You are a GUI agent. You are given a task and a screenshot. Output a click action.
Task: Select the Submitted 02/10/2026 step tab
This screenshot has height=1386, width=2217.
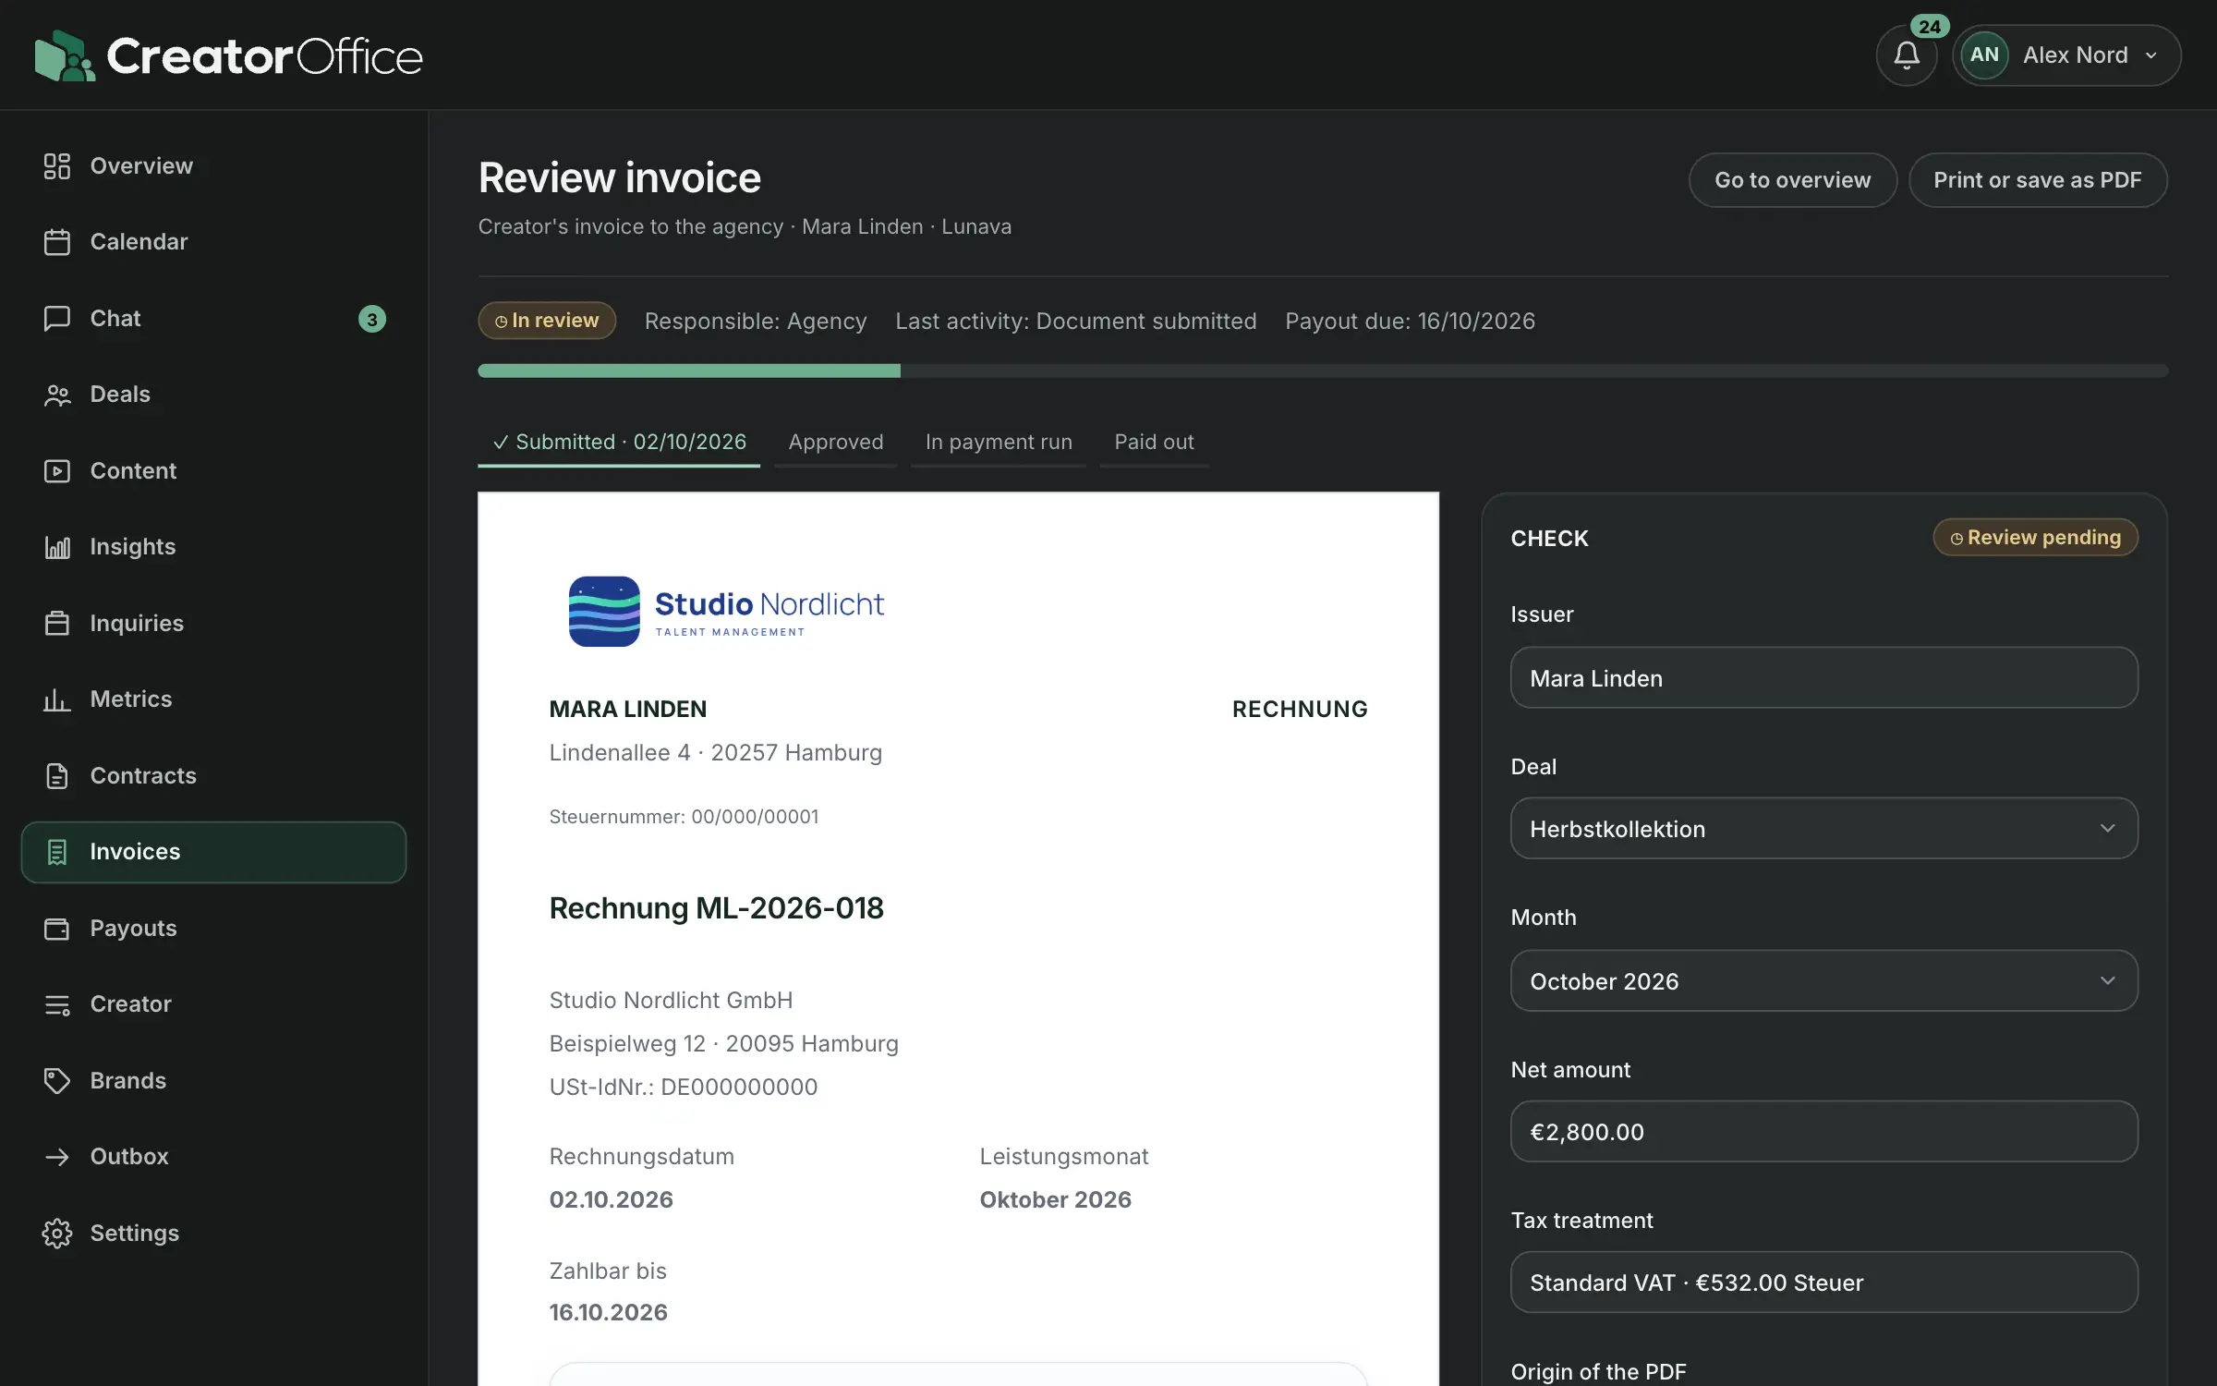[x=619, y=443]
